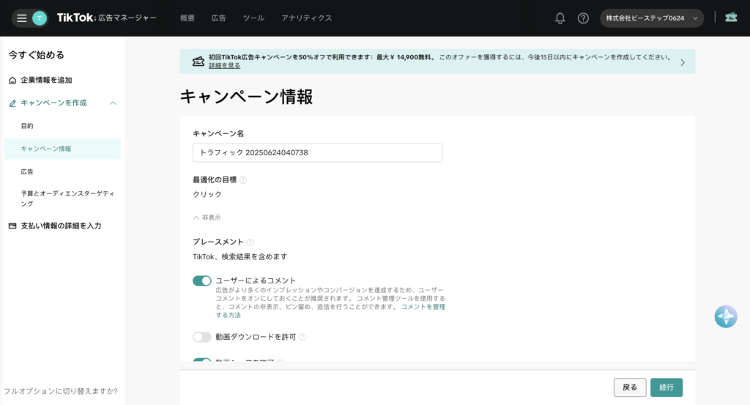Viewport: 750px width, 405px height.
Task: Open the notifications bell
Action: click(x=560, y=18)
